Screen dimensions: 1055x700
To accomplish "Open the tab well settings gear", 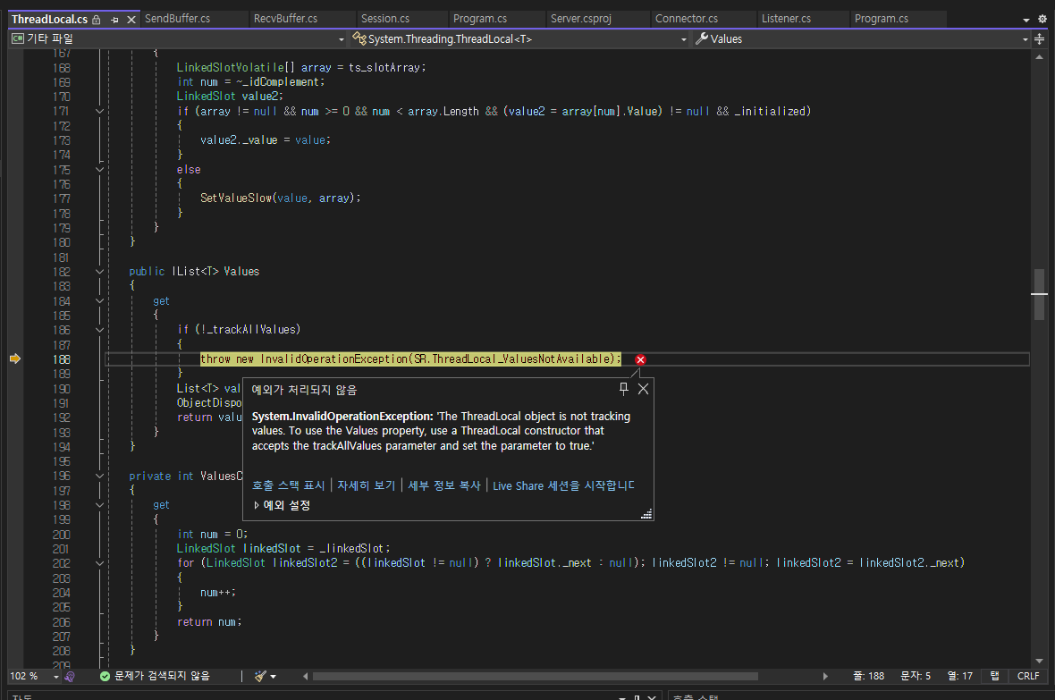I will pyautogui.click(x=1042, y=20).
